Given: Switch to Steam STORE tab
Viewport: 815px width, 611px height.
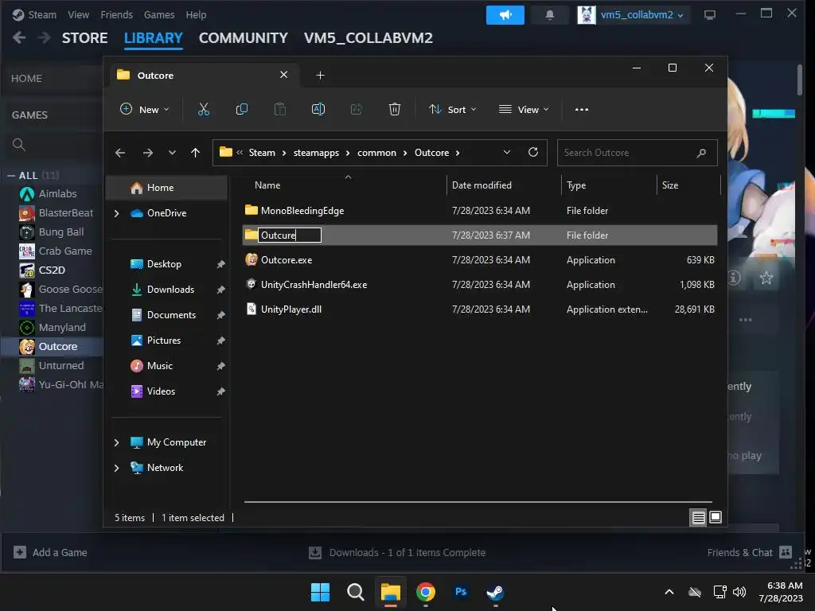Looking at the screenshot, I should click(x=84, y=38).
